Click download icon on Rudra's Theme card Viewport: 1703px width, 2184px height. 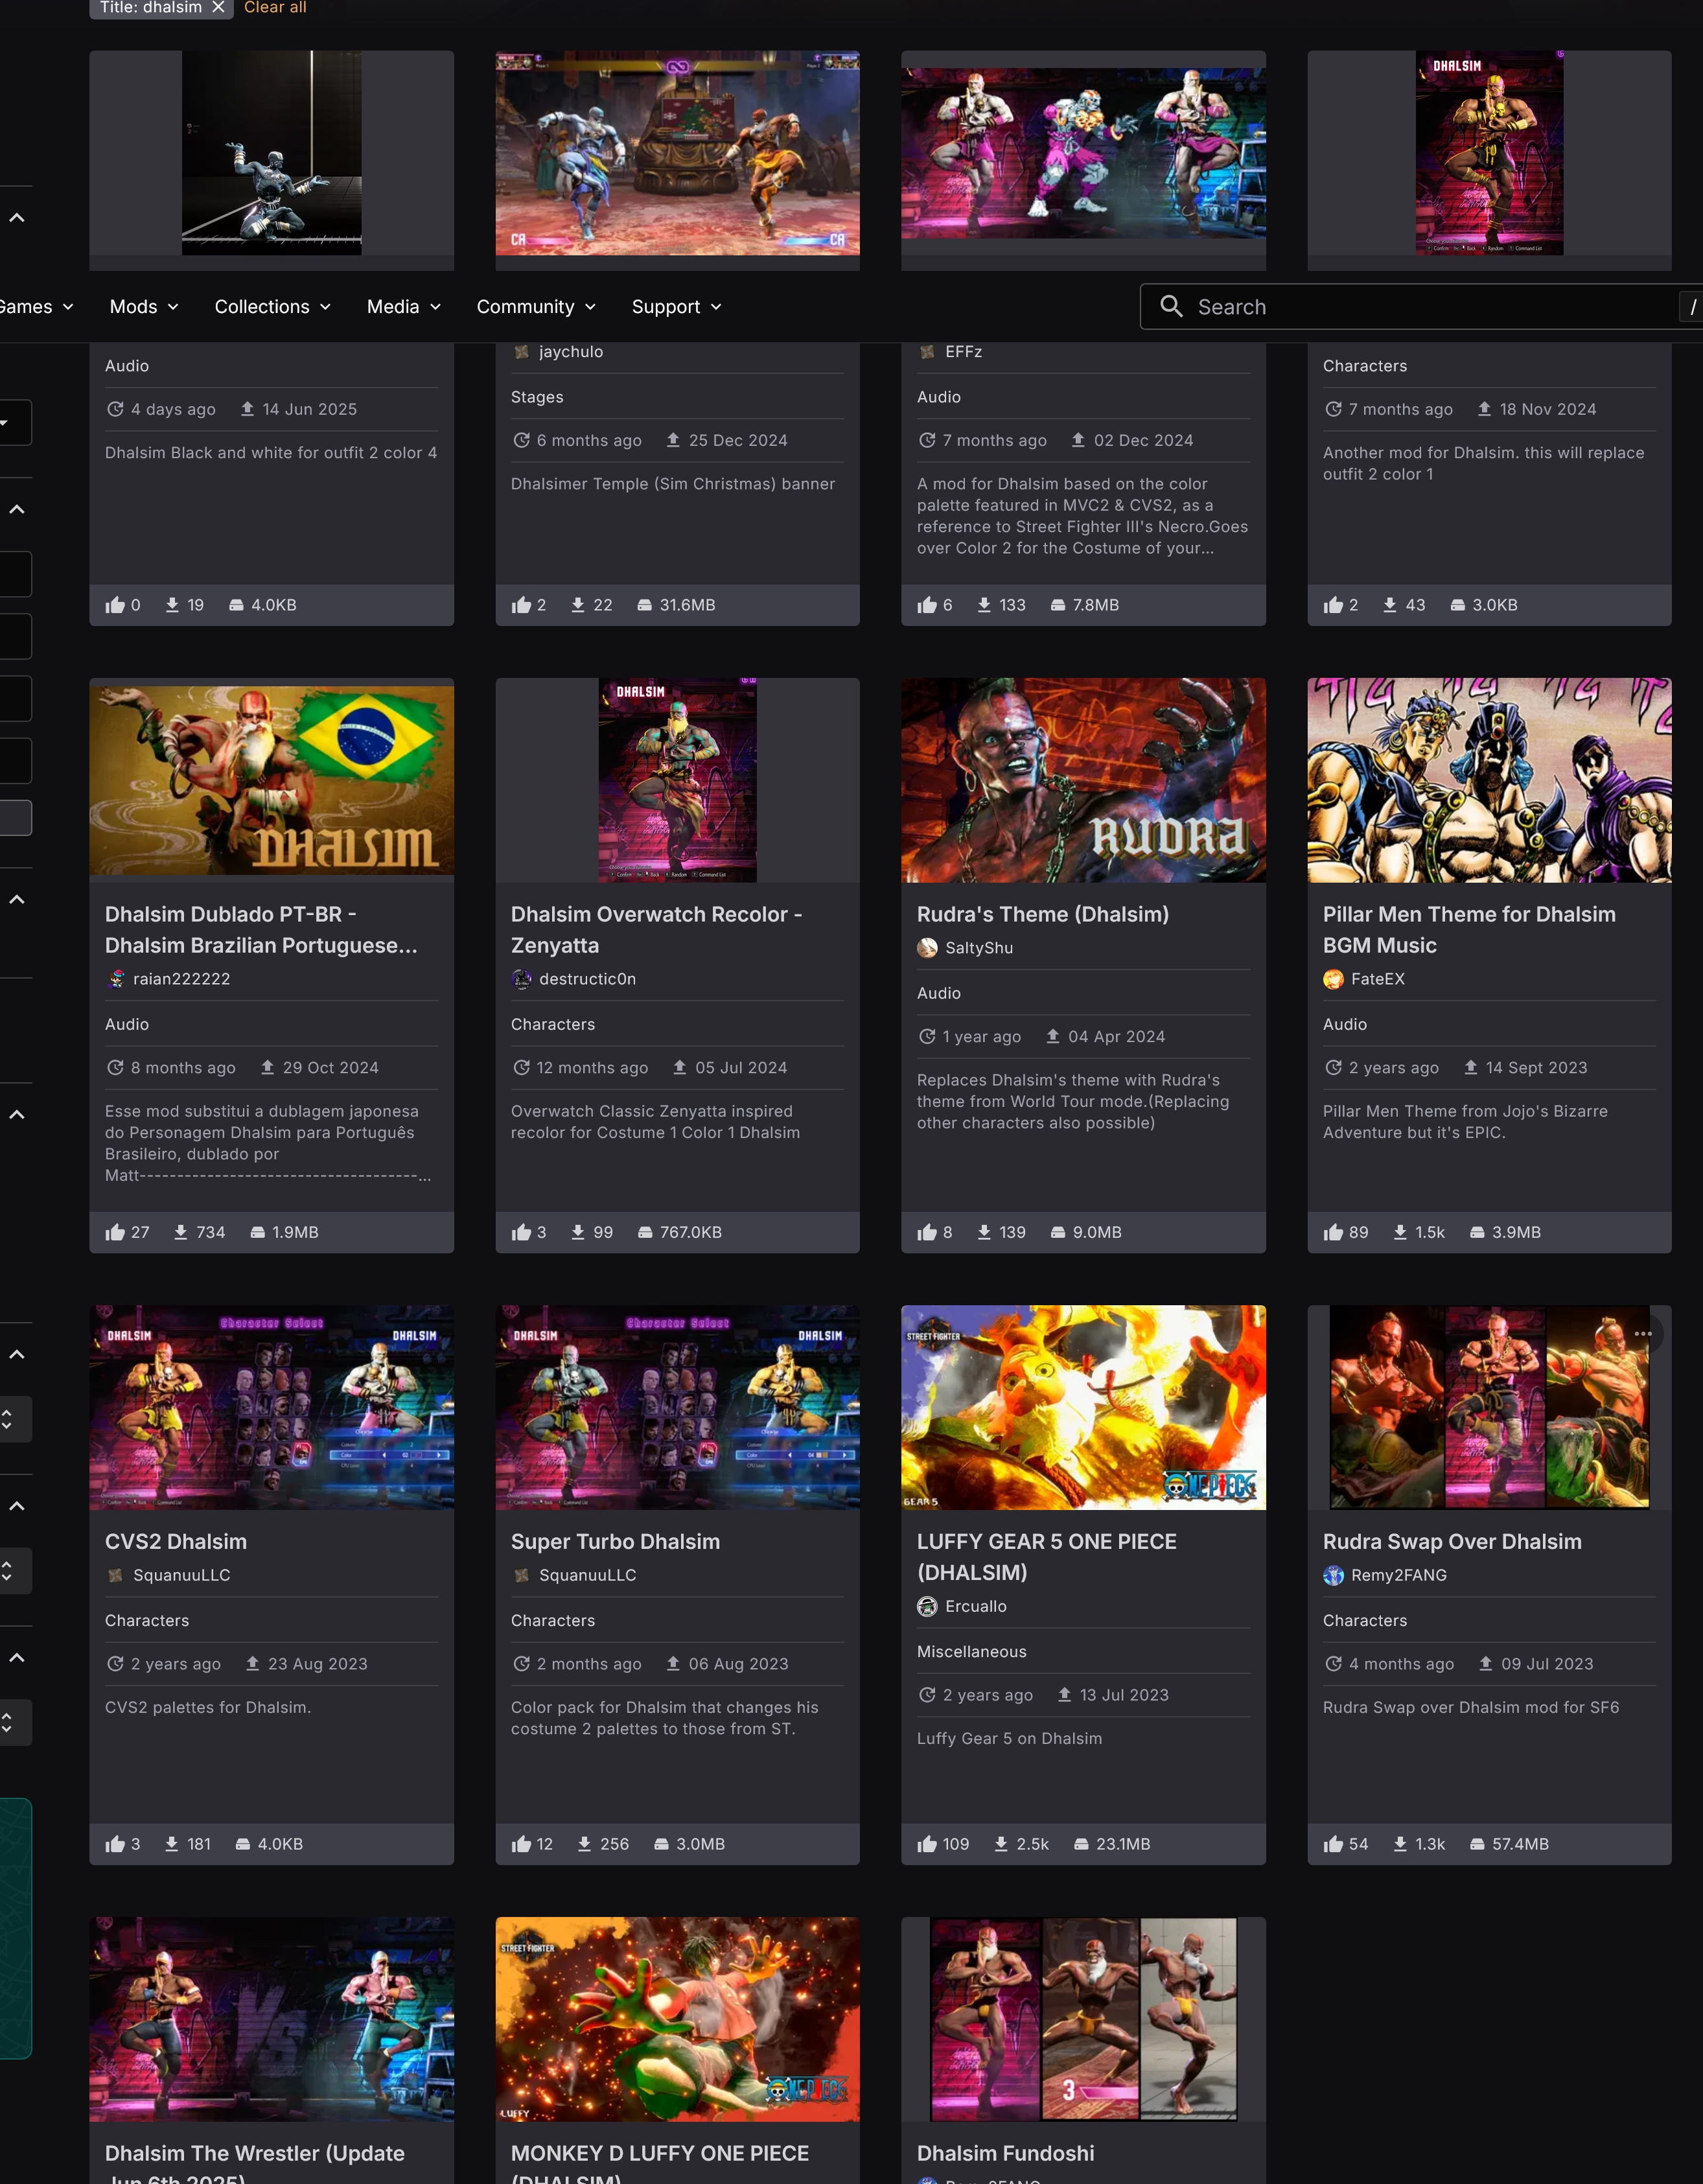[x=984, y=1232]
